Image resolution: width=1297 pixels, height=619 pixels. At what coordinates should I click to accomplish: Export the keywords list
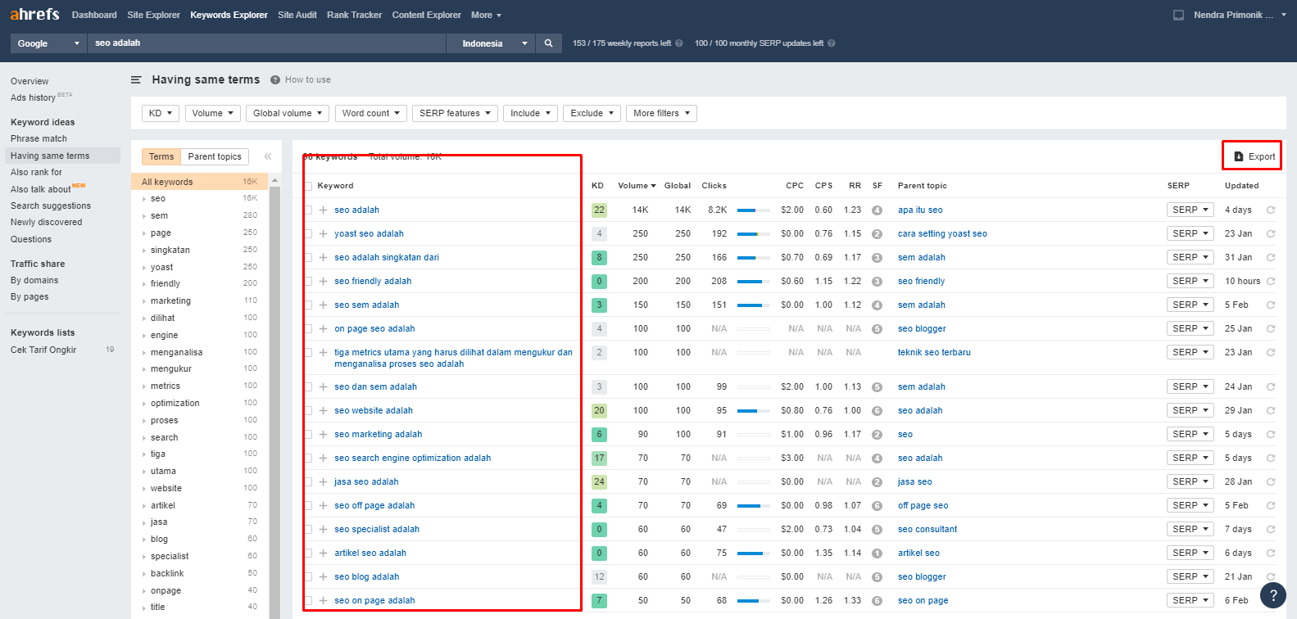point(1254,156)
